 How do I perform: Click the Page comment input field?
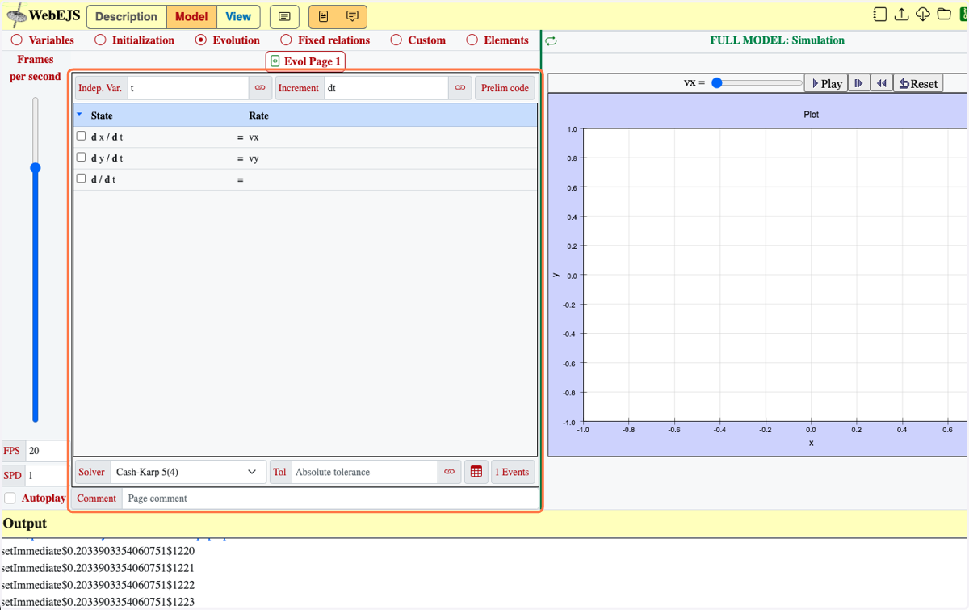[x=330, y=499]
